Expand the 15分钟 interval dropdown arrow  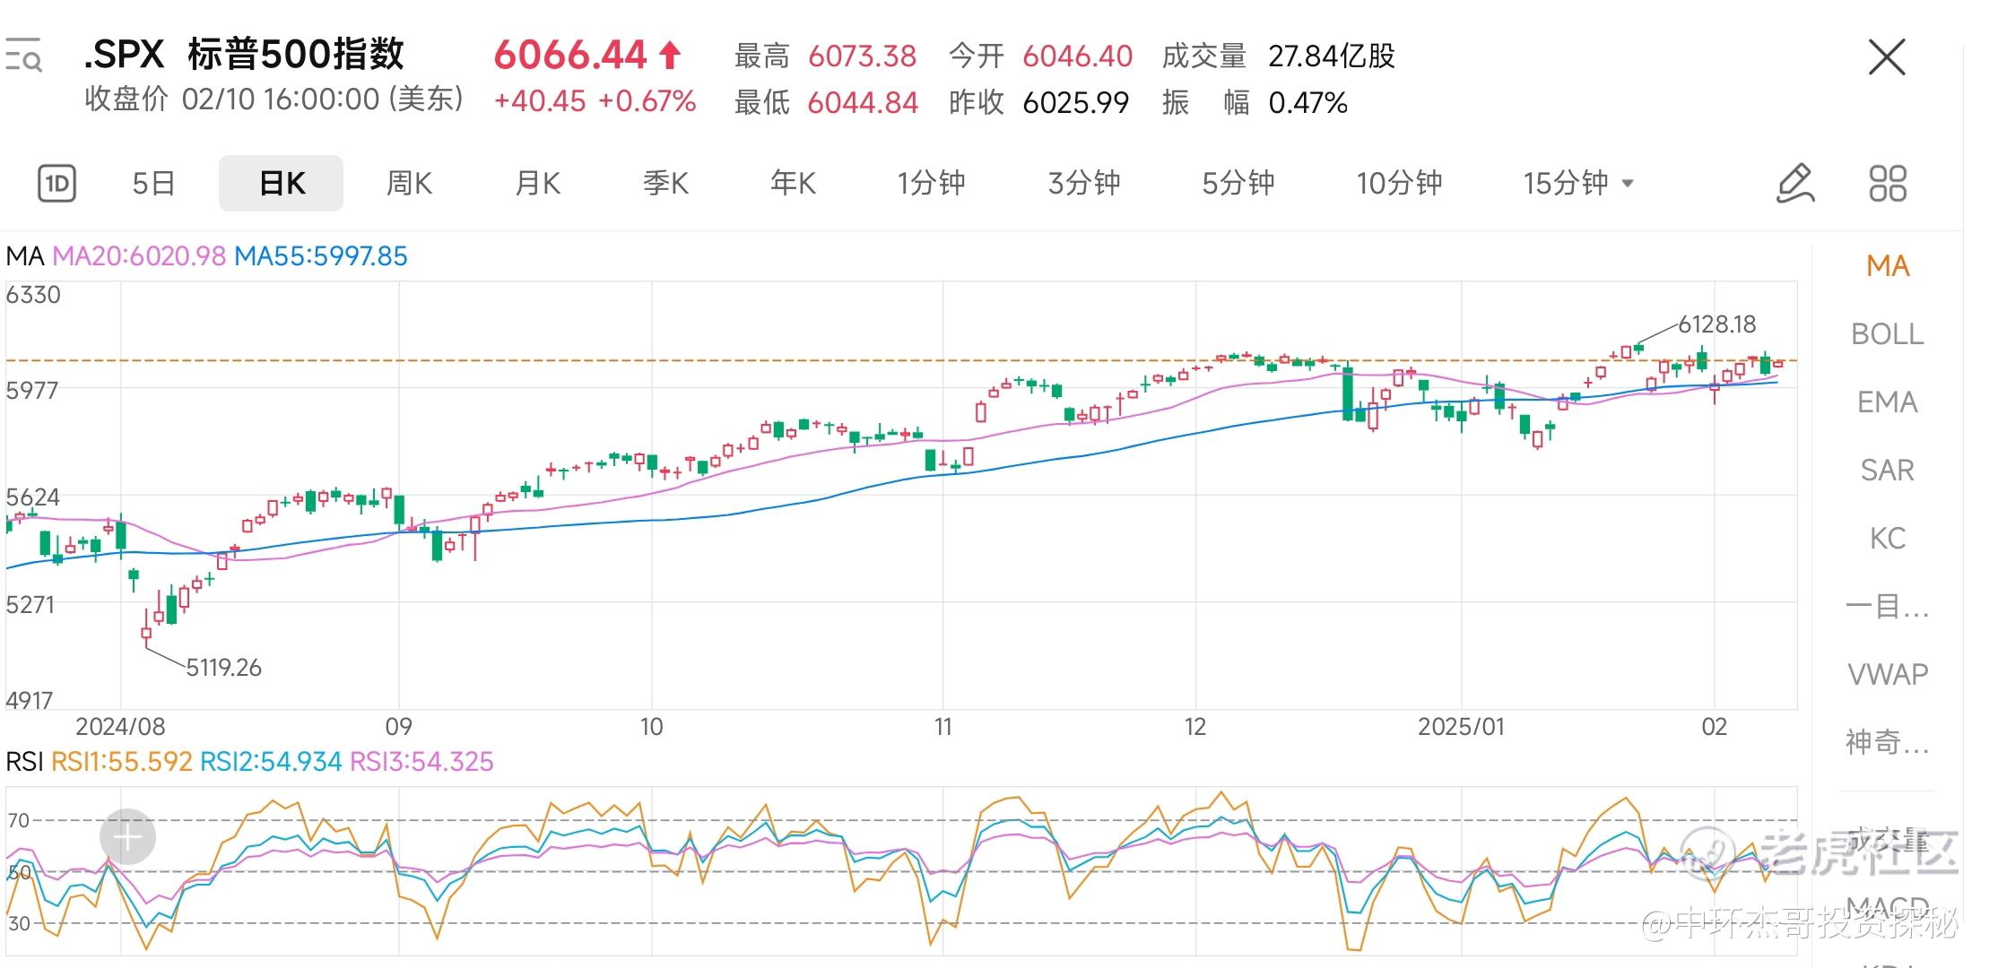[1629, 184]
